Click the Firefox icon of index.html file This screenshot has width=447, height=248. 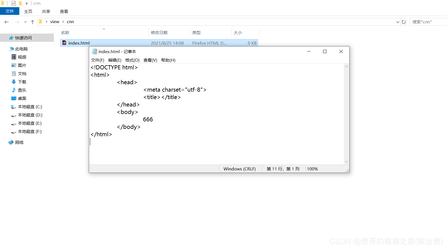pos(64,43)
